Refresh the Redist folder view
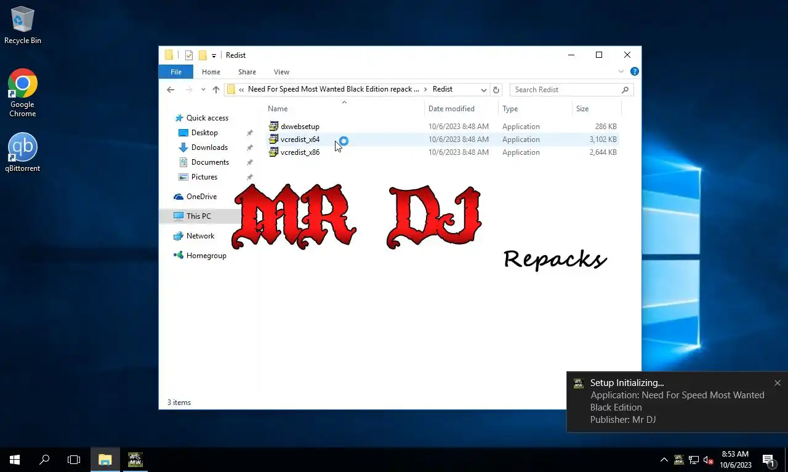The width and height of the screenshot is (788, 472). coord(497,90)
